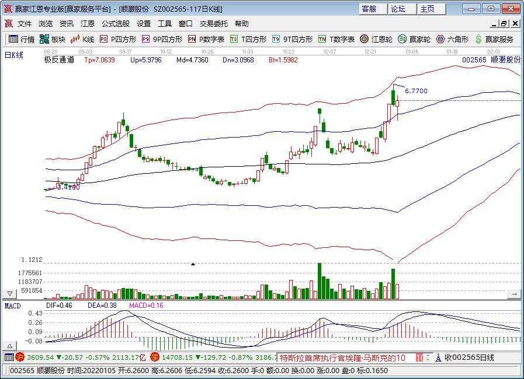
Task: Click the DEA=0.38 value
Action: pos(102,306)
